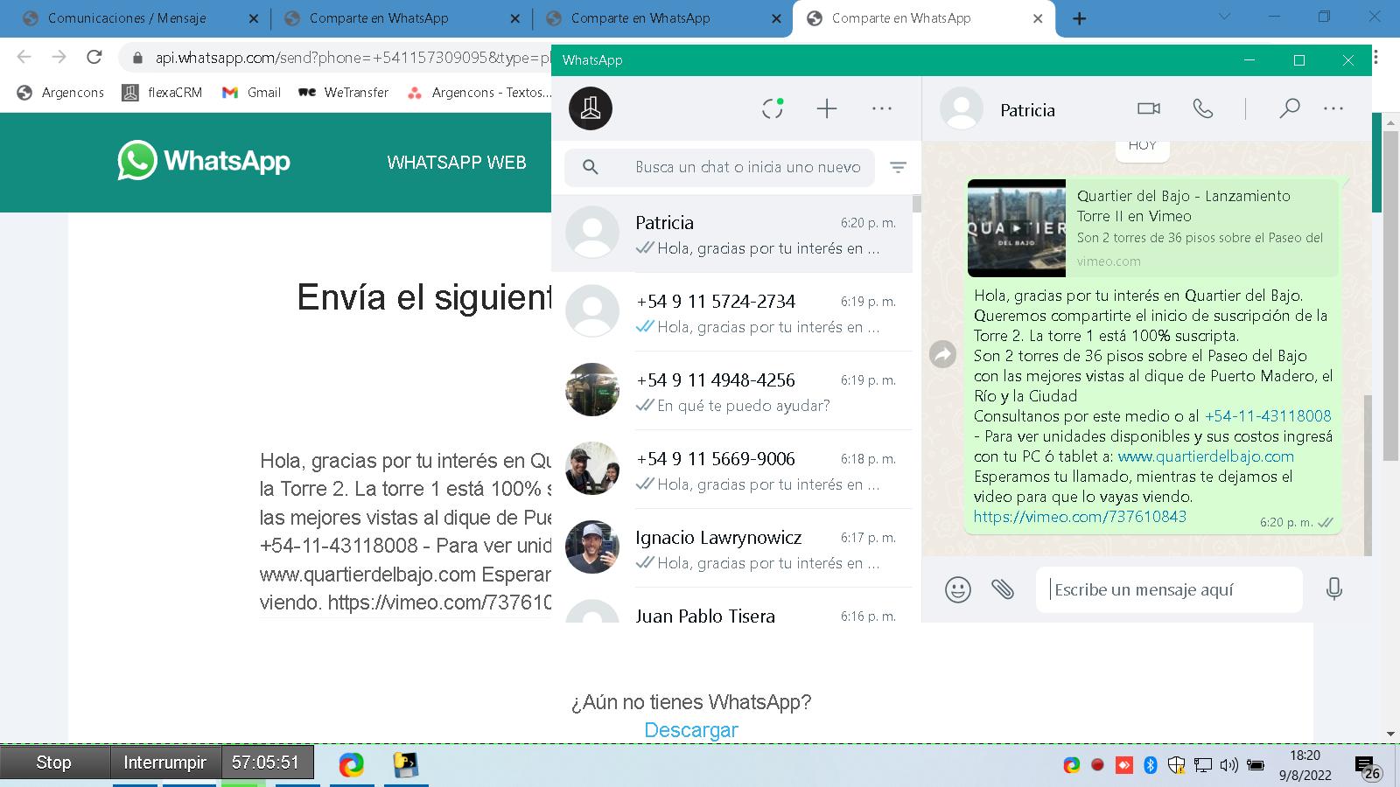
Task: Open own profile avatar in WhatsApp
Action: [x=591, y=108]
